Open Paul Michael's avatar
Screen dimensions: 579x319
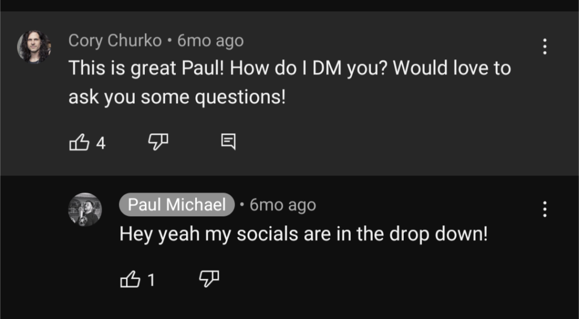pos(84,209)
